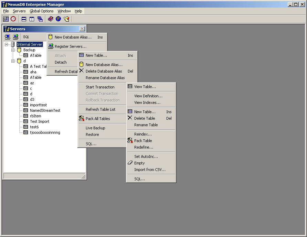Click the table icon beside tjooooboooinnnng
The width and height of the screenshot is (307, 237).
point(26,132)
